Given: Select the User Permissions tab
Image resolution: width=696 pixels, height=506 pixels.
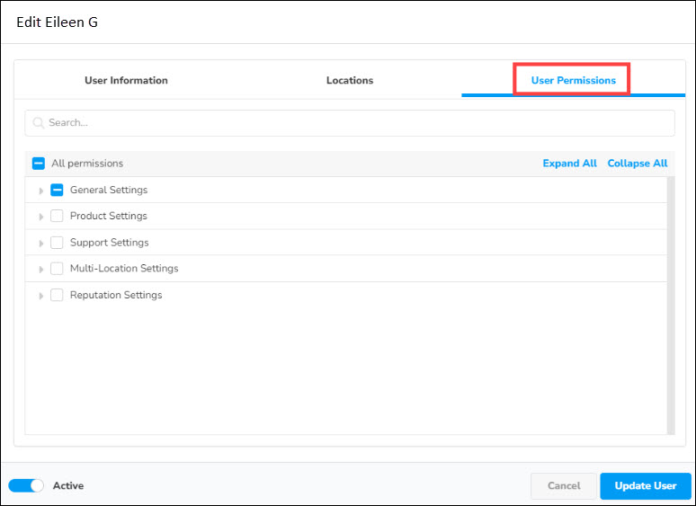Looking at the screenshot, I should click(x=573, y=80).
